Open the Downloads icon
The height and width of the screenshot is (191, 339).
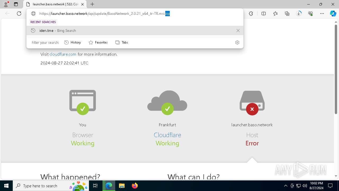299,14
